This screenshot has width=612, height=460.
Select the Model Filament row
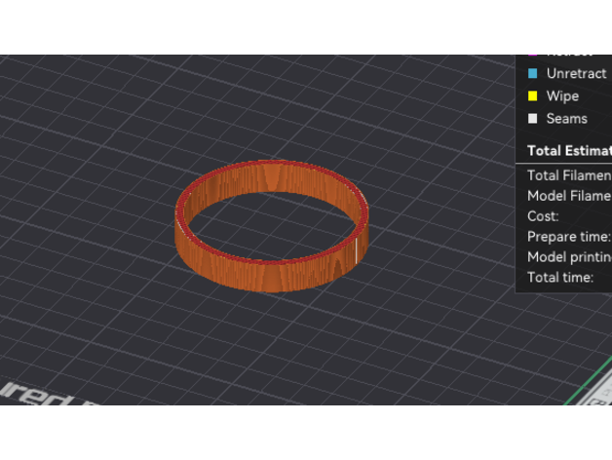click(568, 196)
